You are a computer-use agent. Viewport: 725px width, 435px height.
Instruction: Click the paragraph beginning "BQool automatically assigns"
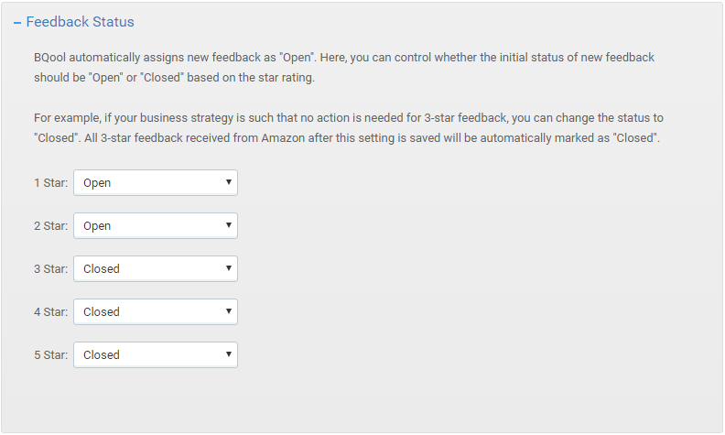(344, 68)
